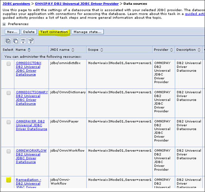The height and width of the screenshot is (192, 205).
Task: Click the Test connection button
Action: click(x=54, y=32)
